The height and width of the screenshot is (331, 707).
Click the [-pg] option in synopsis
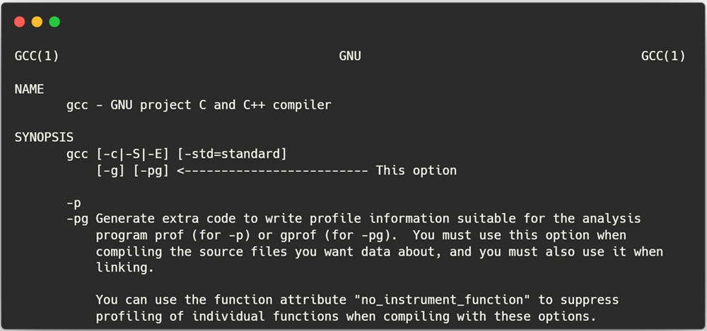[151, 170]
